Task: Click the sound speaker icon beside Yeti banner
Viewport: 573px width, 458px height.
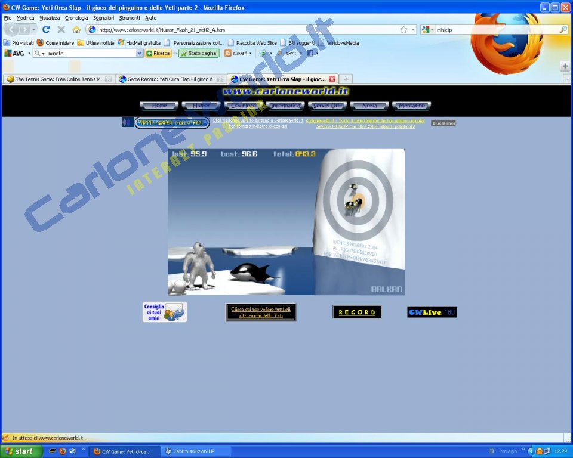Action: 128,122
